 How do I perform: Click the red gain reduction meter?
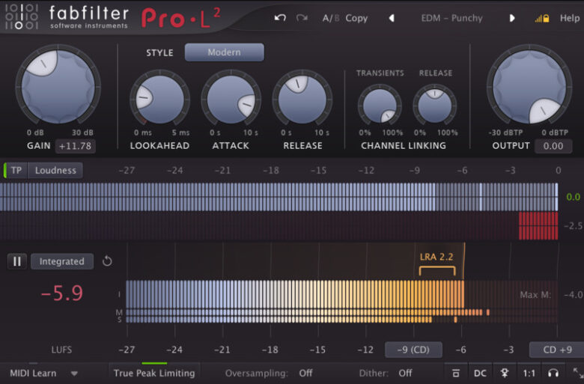point(538,226)
